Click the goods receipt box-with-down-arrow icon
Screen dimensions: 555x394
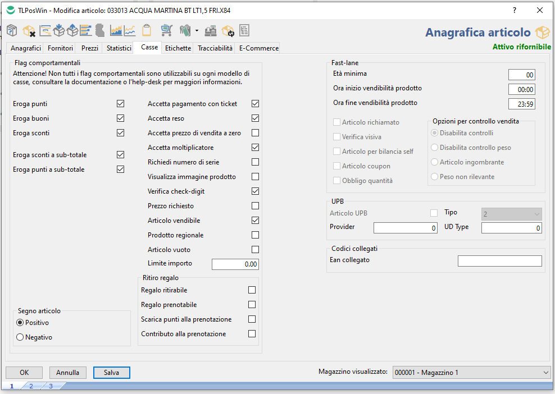pos(59,30)
